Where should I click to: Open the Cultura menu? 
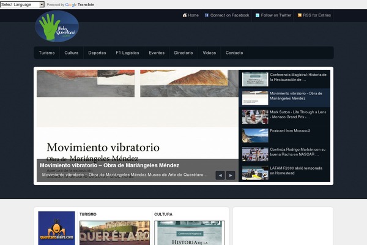[72, 53]
